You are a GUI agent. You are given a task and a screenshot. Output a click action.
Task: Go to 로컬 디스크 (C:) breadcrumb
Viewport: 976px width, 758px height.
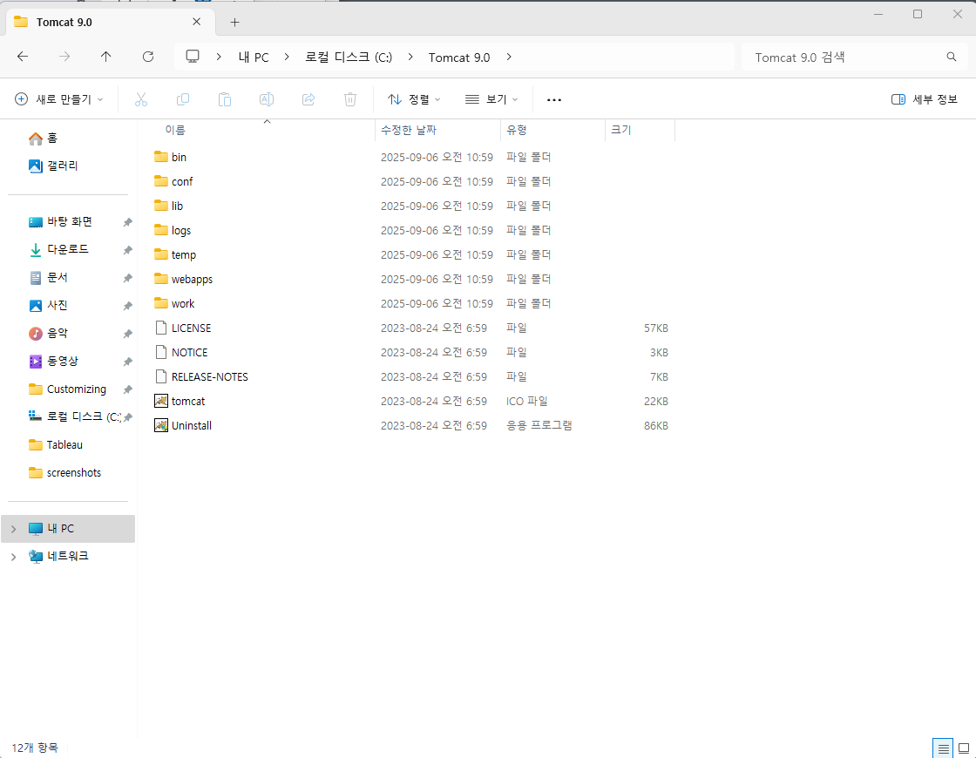point(349,58)
